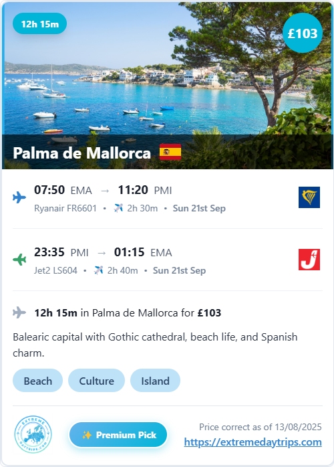334x467 pixels.
Task: Click the green return flight plane icon
Action: [x=19, y=260]
